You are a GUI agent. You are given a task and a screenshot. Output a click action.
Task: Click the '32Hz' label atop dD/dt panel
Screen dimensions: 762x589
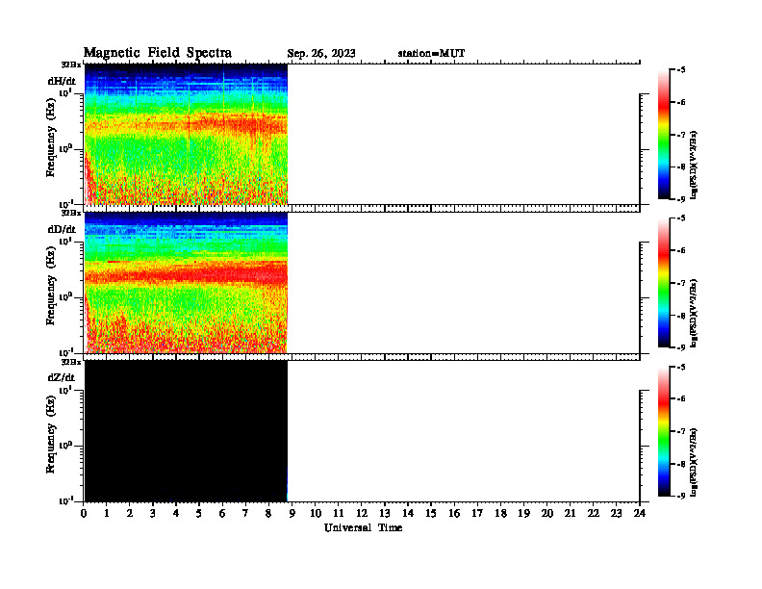coord(70,213)
